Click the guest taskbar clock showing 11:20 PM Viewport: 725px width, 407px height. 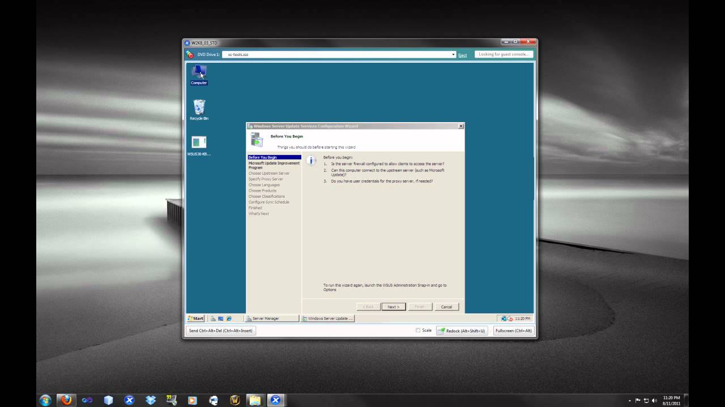(x=523, y=318)
